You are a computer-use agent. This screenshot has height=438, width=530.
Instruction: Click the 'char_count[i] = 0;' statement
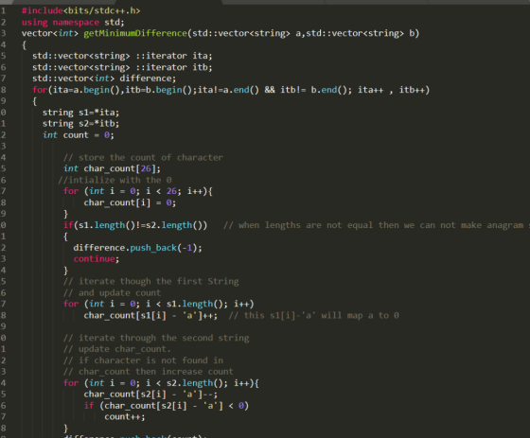(x=130, y=202)
